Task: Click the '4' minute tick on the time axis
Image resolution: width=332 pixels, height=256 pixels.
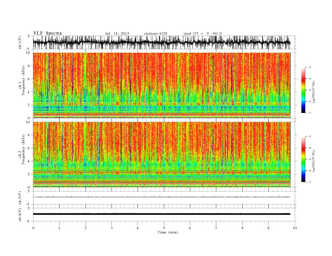Action: click(137, 228)
